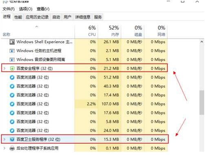Click the 107.0 MB memory value
Image resolution: width=205 pixels, height=155 pixels.
(x=110, y=104)
